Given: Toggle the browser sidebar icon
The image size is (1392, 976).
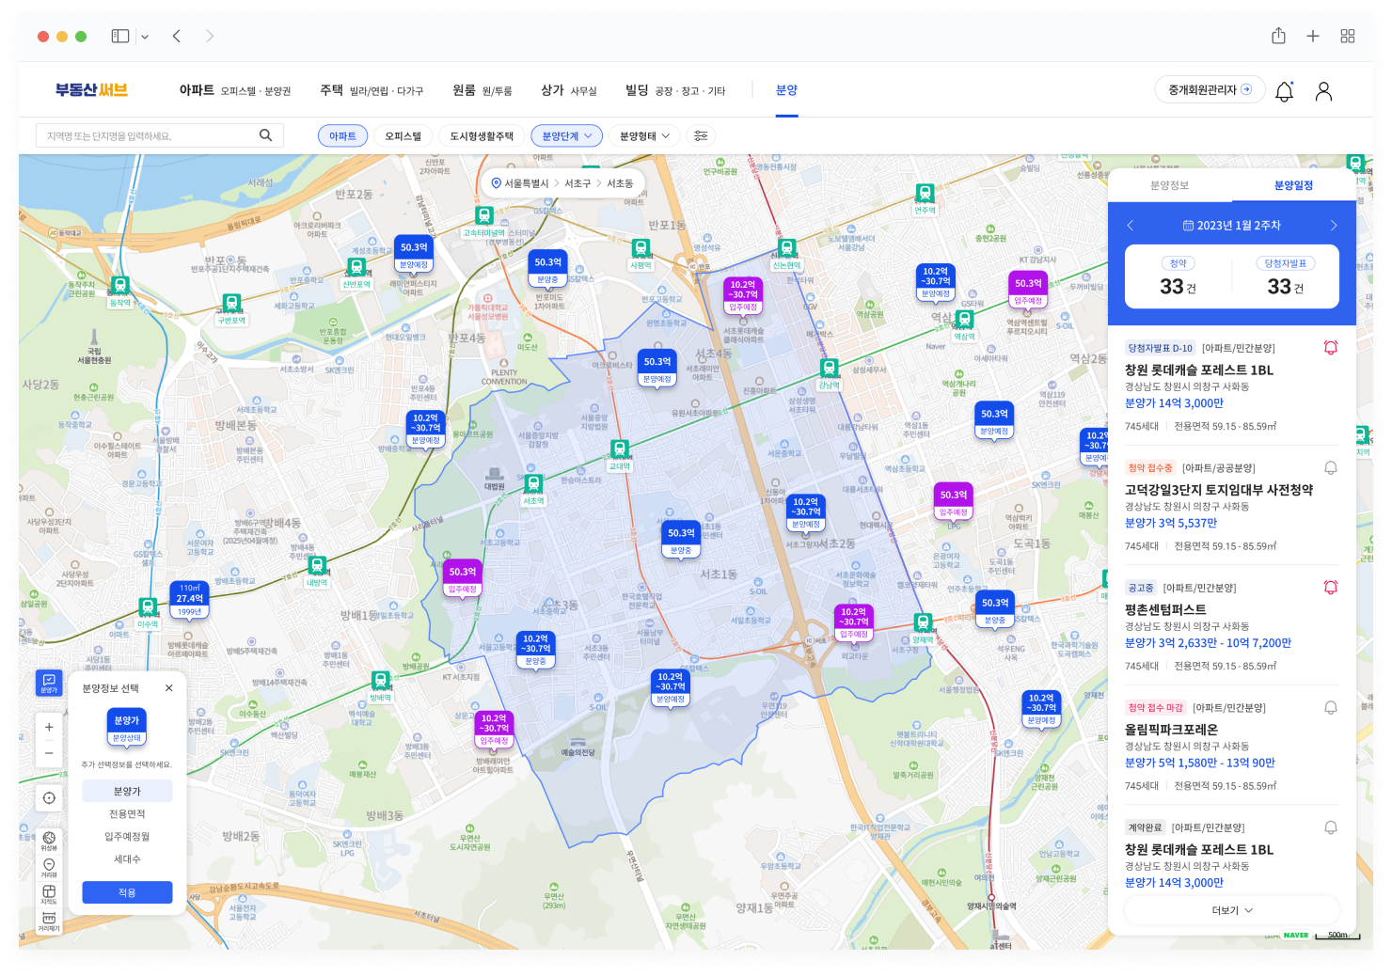Looking at the screenshot, I should point(120,36).
